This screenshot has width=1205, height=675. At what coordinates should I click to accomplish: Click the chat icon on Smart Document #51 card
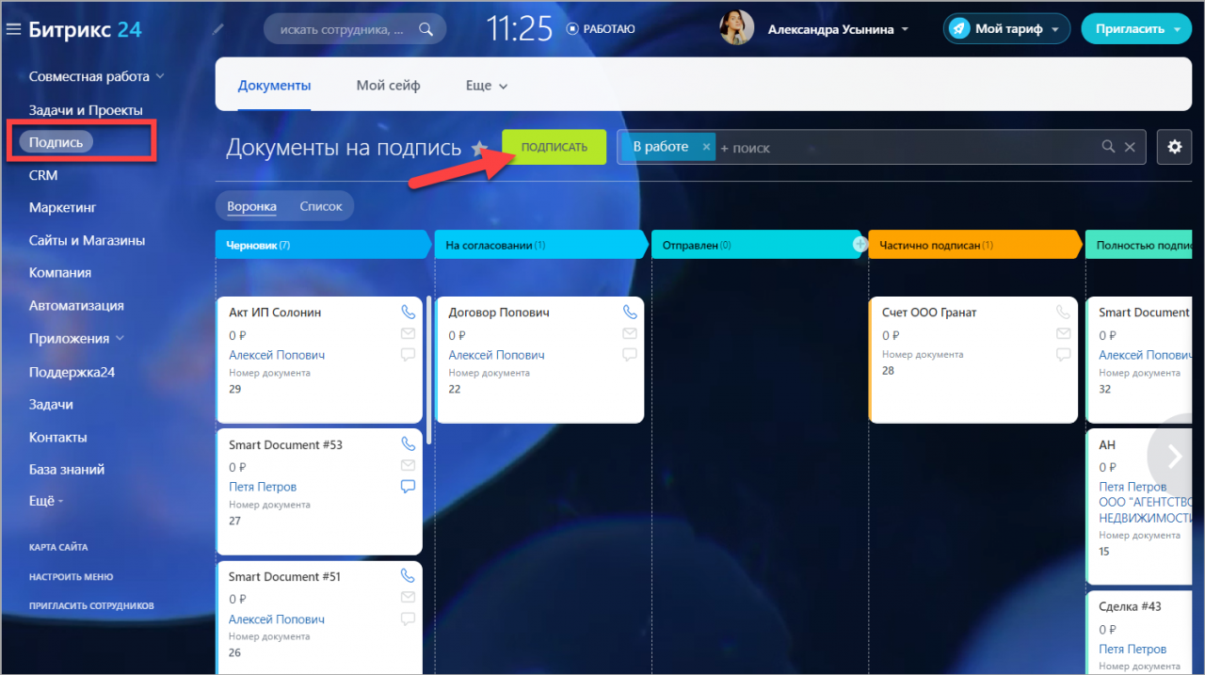(408, 619)
